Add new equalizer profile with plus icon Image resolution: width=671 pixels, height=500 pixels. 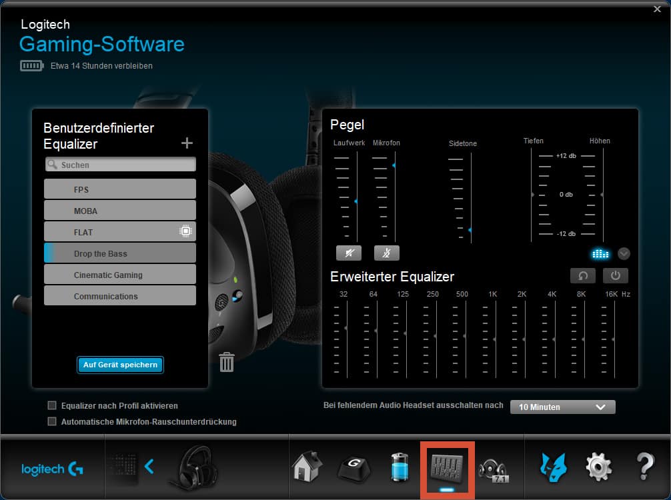[x=187, y=143]
